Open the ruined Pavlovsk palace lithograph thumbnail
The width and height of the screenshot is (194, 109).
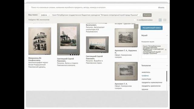[40, 41]
